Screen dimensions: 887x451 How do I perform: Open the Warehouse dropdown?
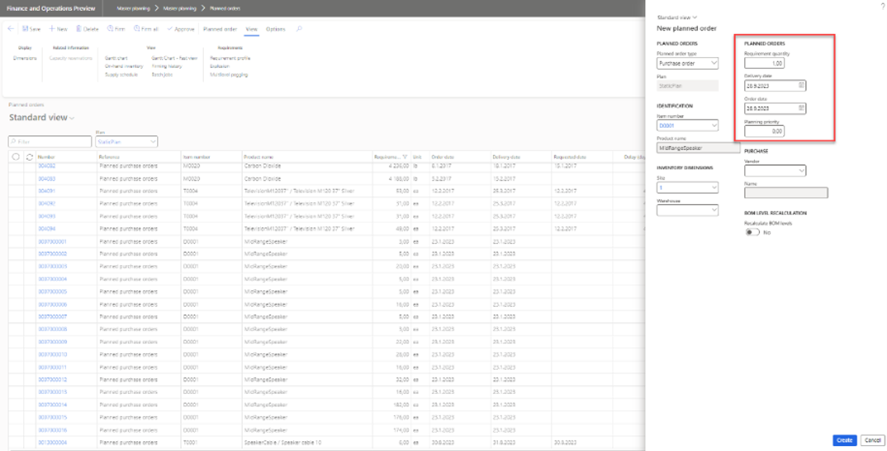click(x=688, y=210)
